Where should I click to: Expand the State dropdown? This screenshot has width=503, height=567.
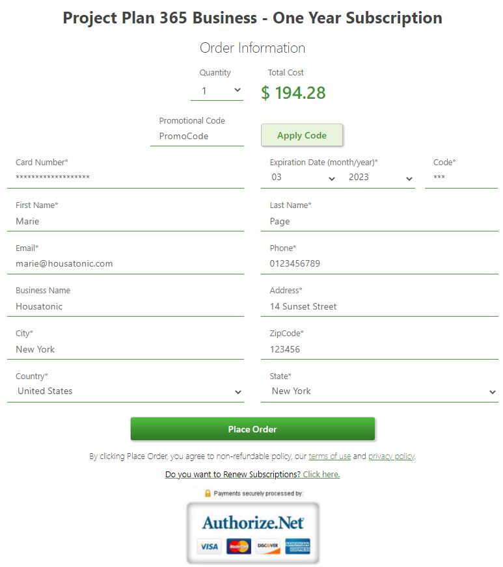coord(379,391)
